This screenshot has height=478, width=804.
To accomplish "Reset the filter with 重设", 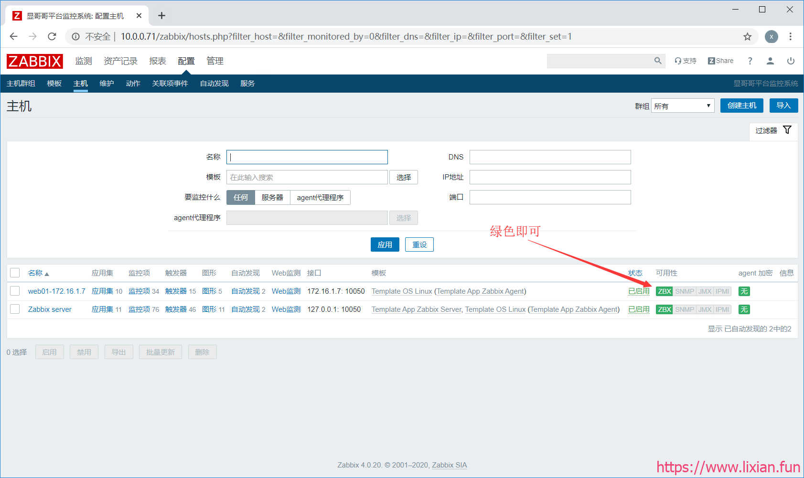I will coord(419,244).
